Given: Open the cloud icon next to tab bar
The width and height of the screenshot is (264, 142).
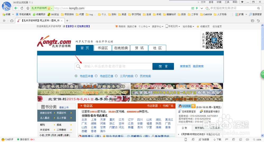Looking at the screenshot, I should point(12,21).
